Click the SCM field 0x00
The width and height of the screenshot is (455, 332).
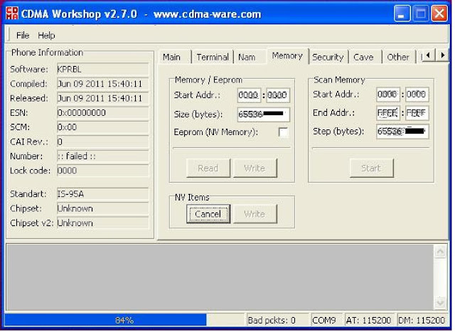pyautogui.click(x=102, y=127)
